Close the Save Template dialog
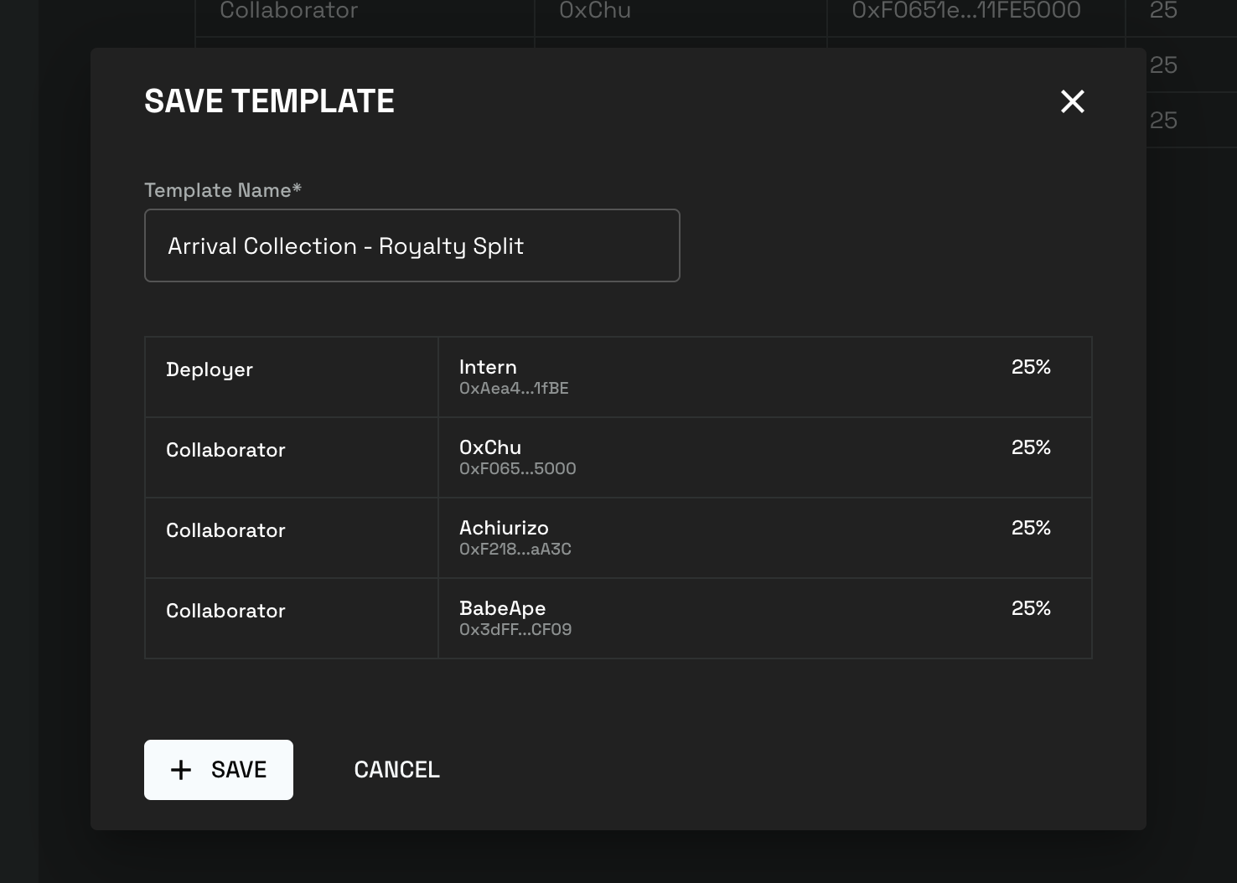1237x883 pixels. pos(1072,101)
